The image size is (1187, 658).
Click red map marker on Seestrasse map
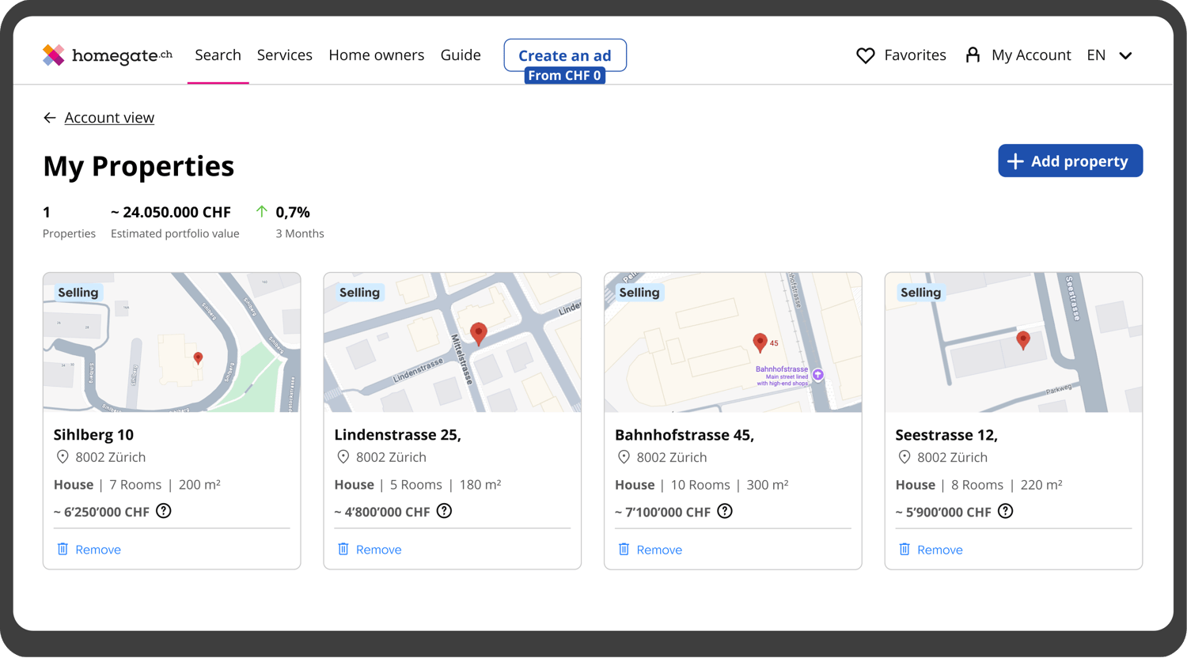pyautogui.click(x=1023, y=340)
